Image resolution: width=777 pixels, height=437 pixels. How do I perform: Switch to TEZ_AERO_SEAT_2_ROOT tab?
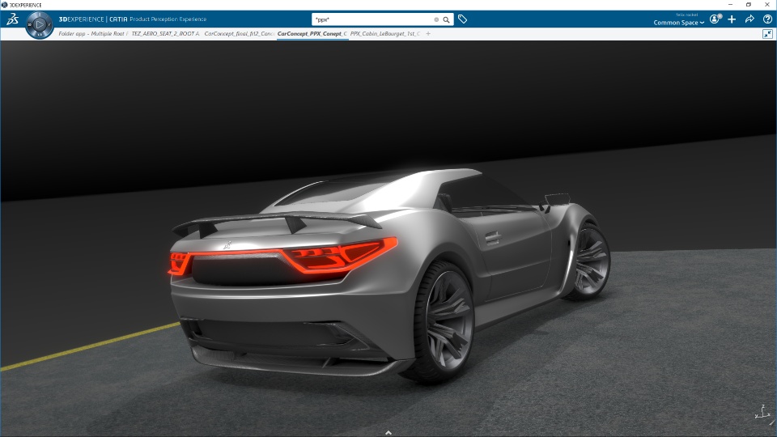[x=165, y=34]
